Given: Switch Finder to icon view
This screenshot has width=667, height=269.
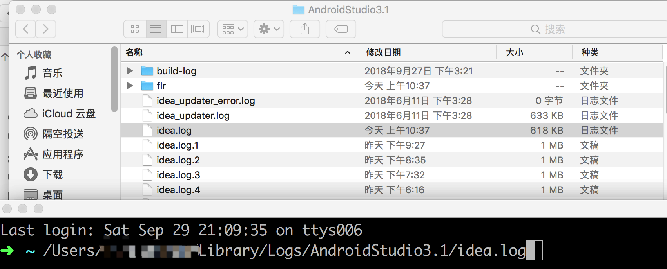Looking at the screenshot, I should click(x=135, y=29).
